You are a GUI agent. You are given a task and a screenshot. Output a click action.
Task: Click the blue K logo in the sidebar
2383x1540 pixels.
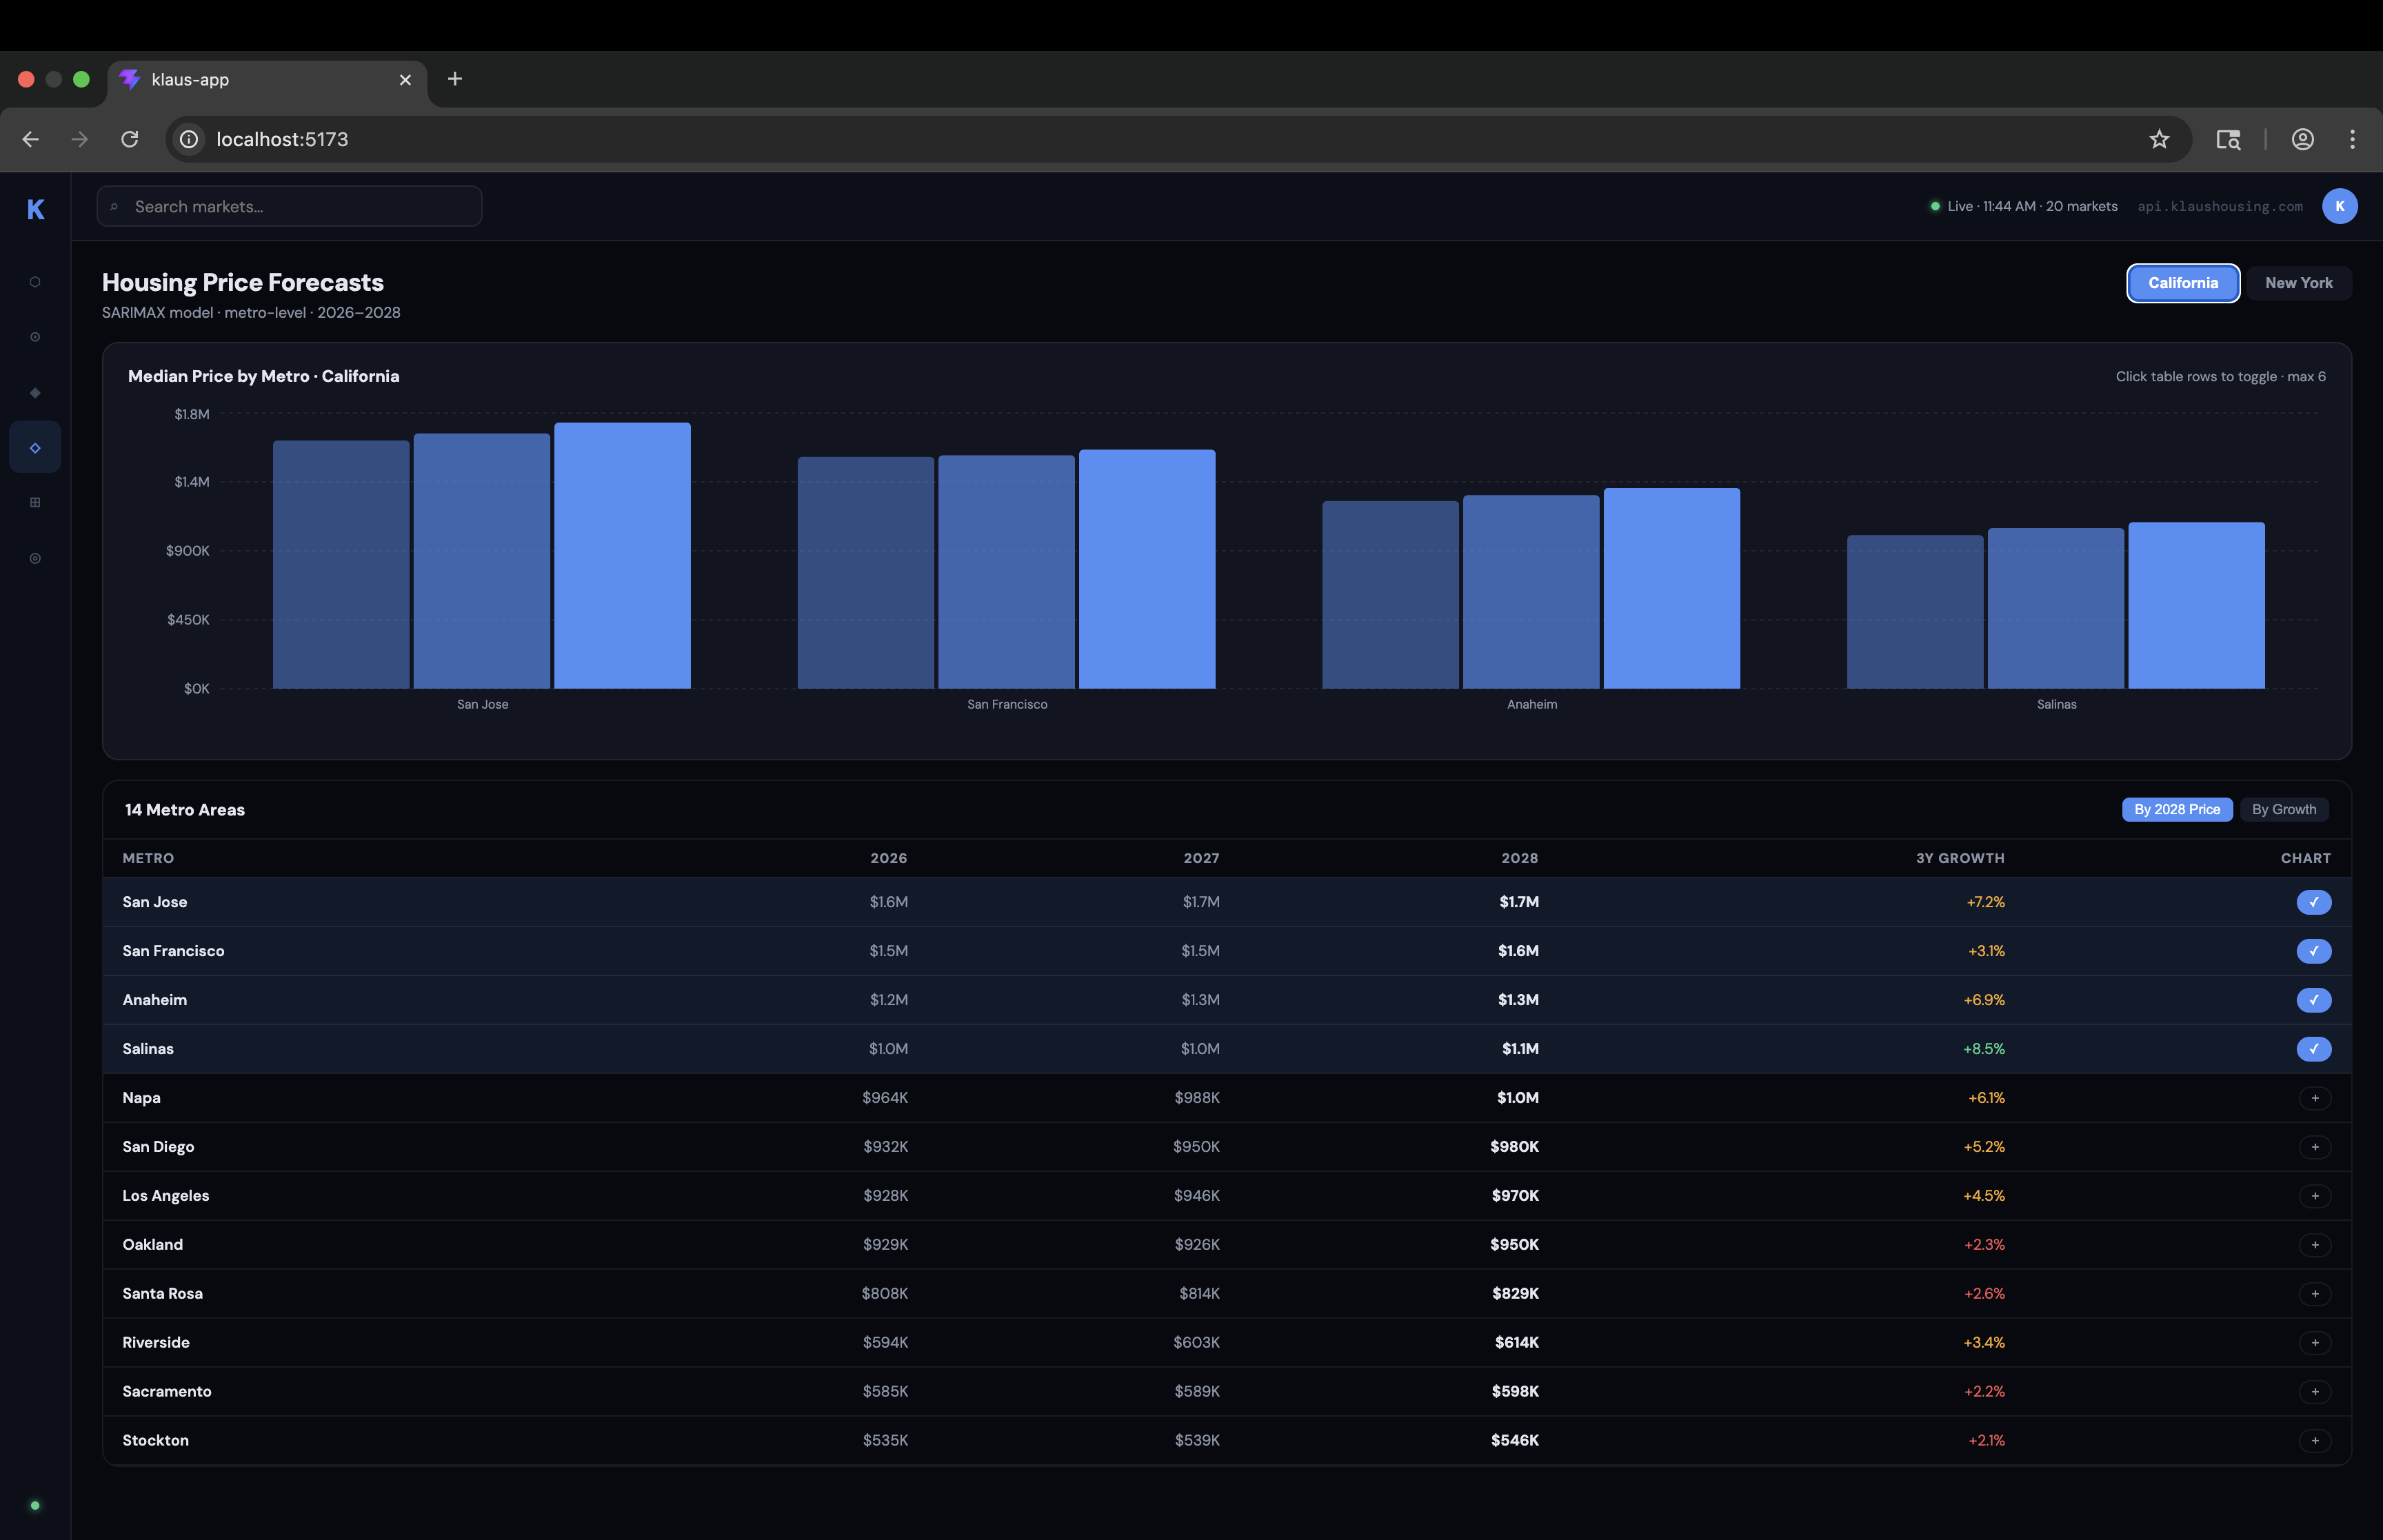coord(35,209)
